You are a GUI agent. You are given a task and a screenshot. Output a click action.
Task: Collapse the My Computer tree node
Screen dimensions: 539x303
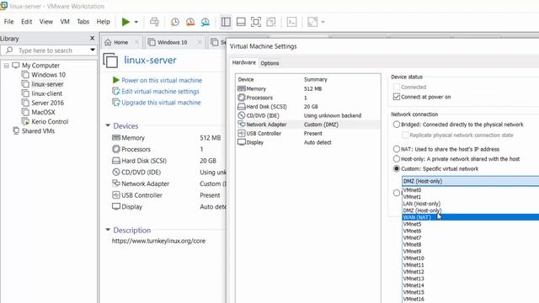(x=7, y=66)
